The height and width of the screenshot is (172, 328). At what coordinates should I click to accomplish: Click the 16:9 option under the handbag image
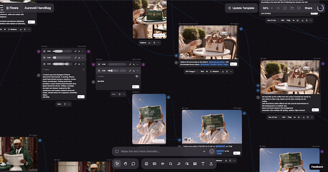tap(202, 72)
